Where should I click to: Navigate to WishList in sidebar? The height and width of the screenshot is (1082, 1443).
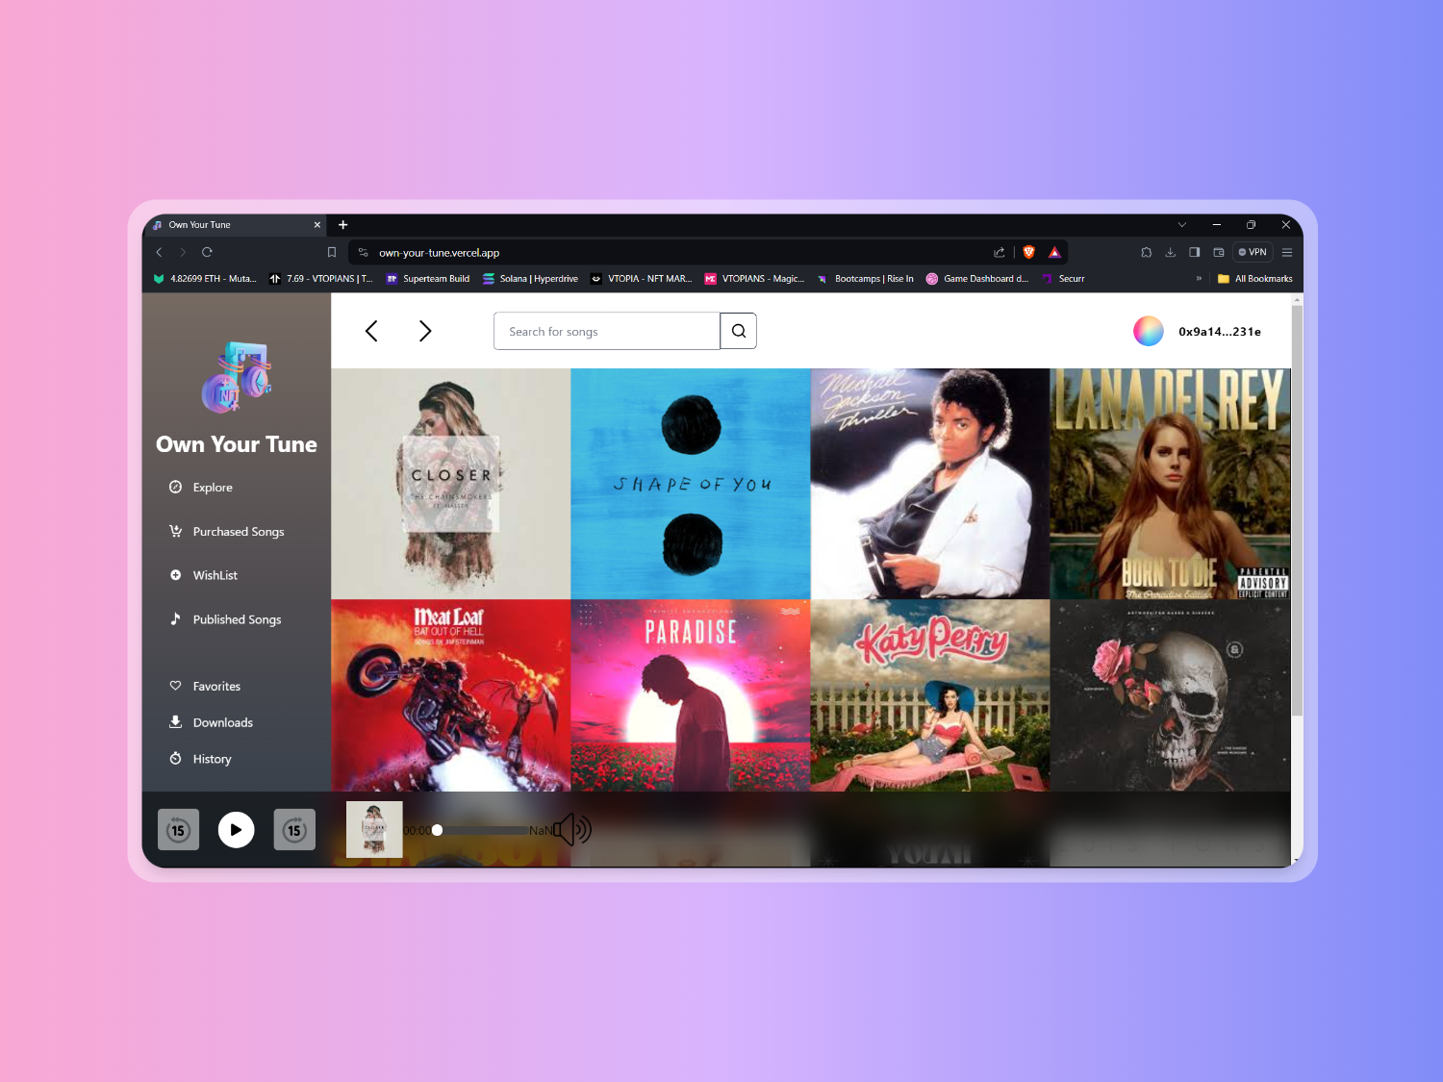(x=215, y=575)
